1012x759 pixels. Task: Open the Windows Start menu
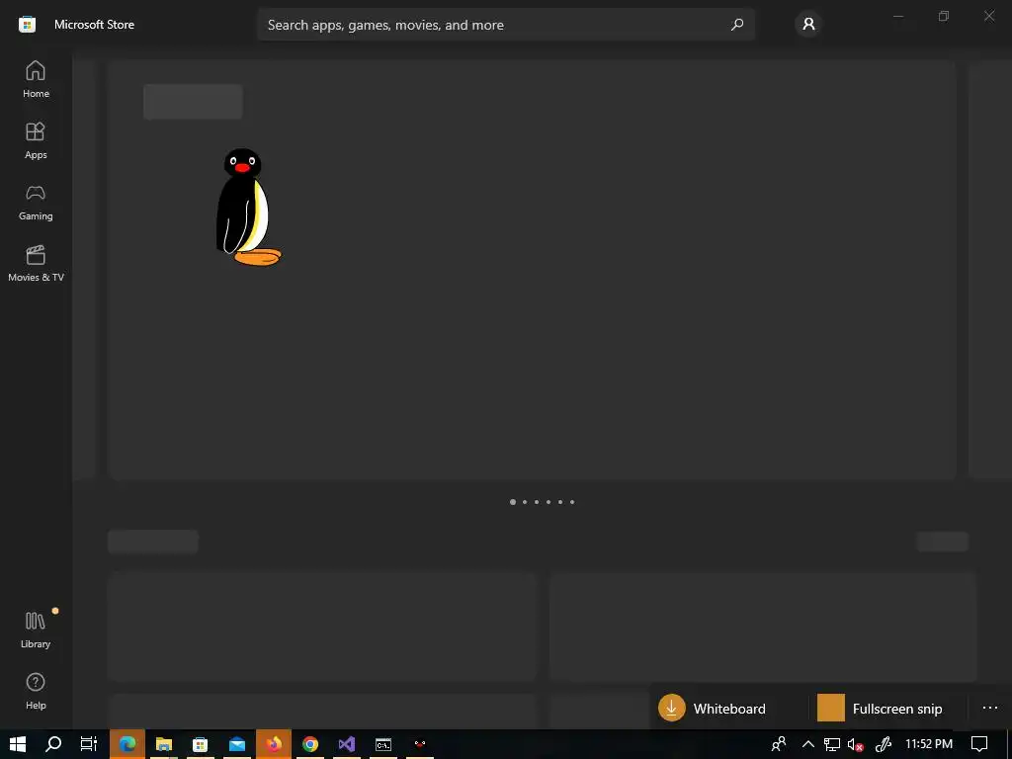[x=18, y=744]
